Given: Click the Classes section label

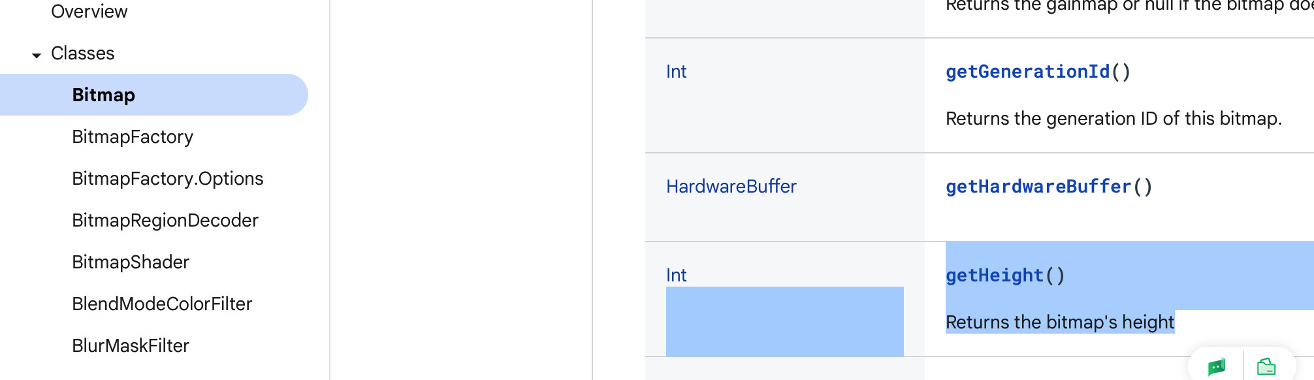Looking at the screenshot, I should tap(83, 54).
